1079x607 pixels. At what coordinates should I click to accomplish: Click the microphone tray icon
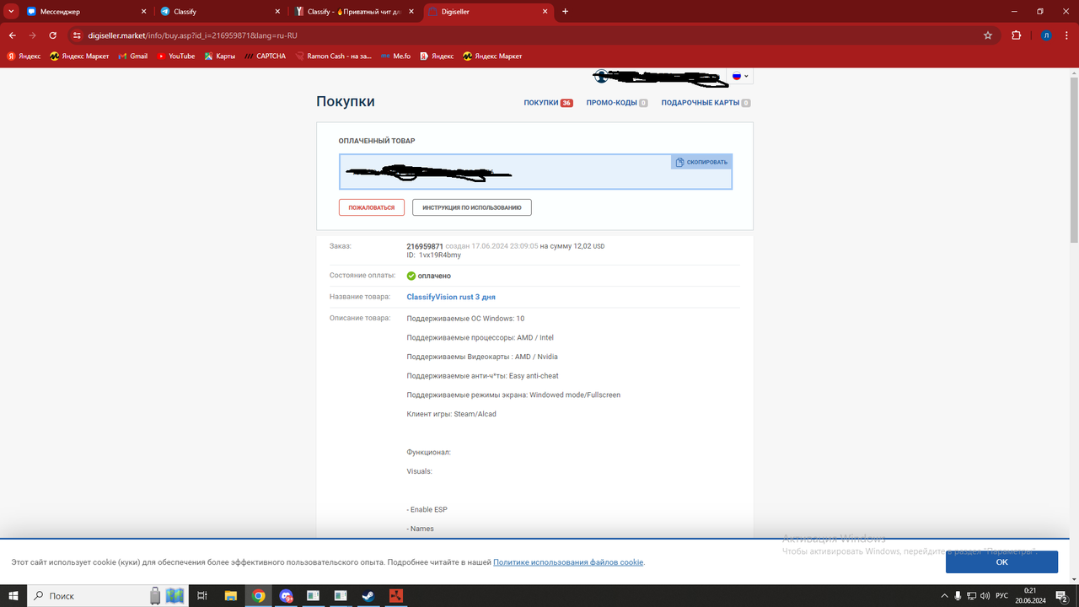point(957,596)
